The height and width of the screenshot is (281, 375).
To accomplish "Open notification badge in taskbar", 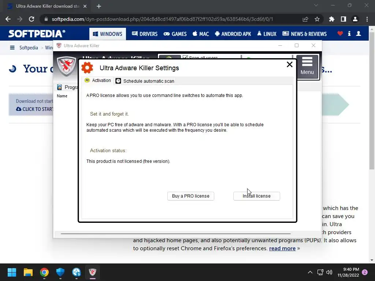I will tap(365, 272).
